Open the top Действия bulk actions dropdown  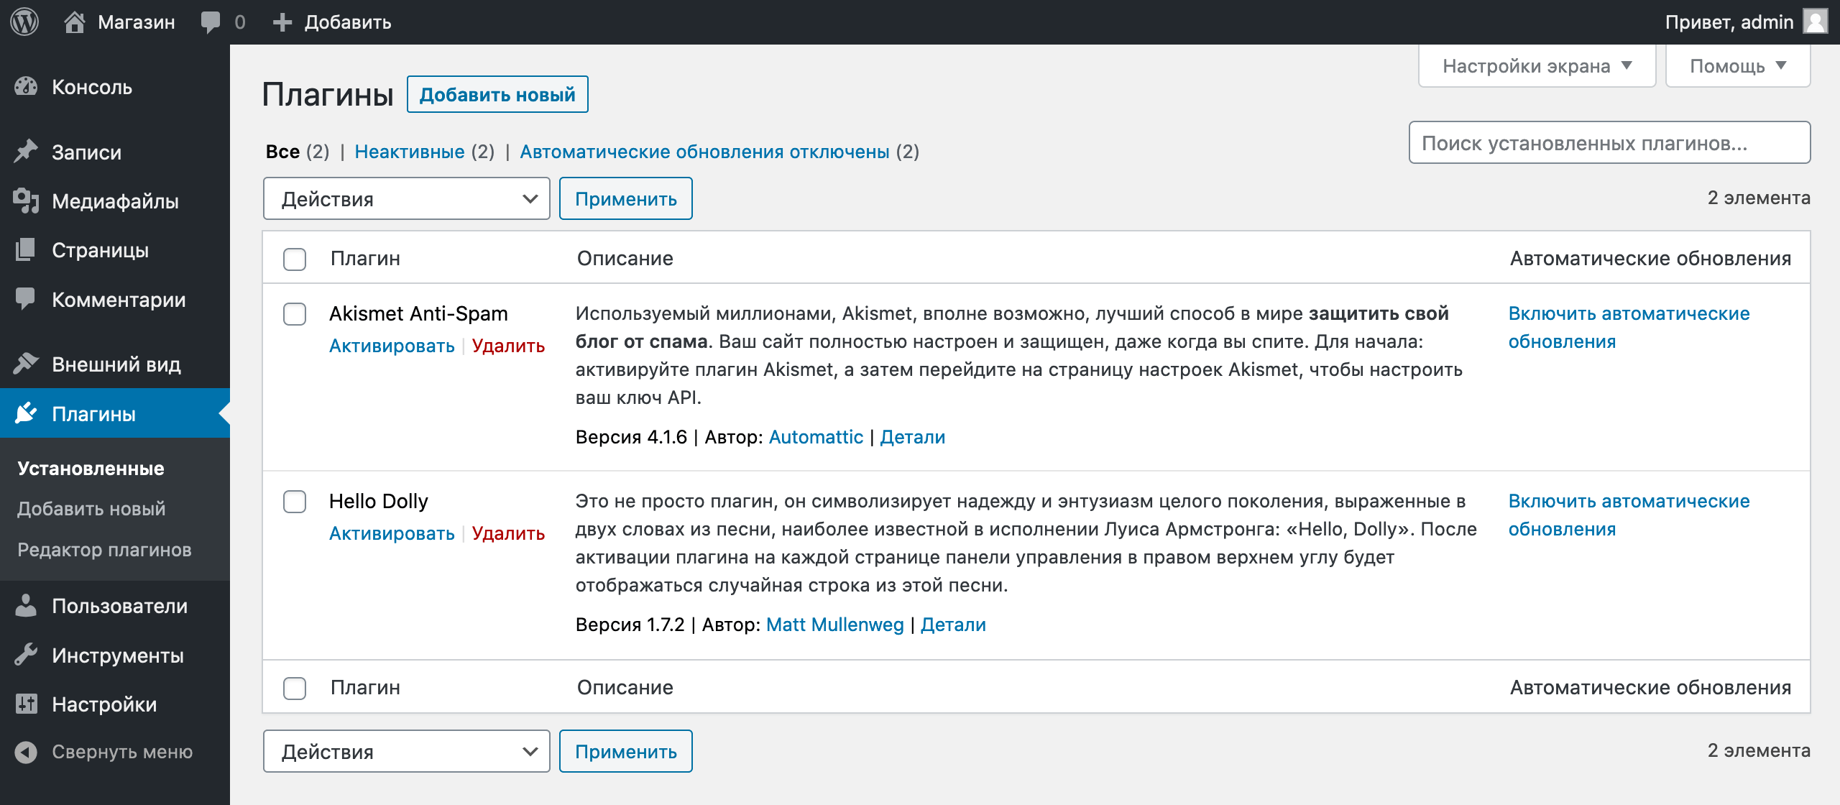tap(407, 199)
